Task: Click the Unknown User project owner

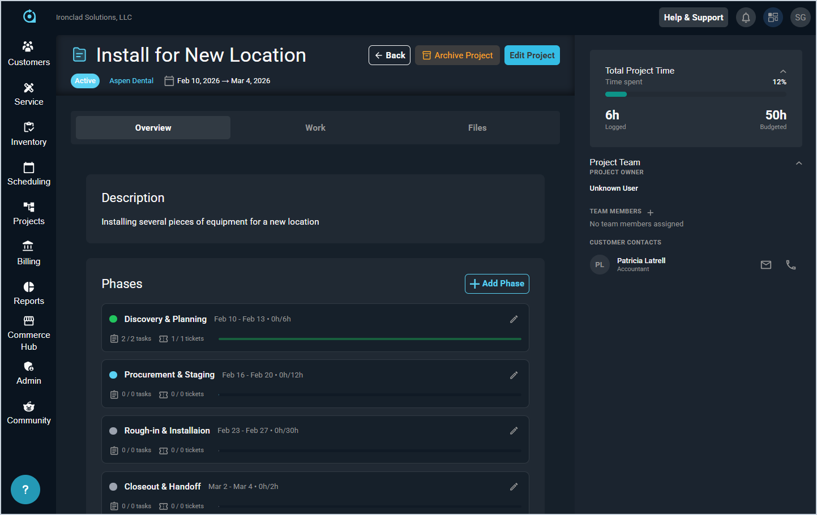Action: pos(614,188)
